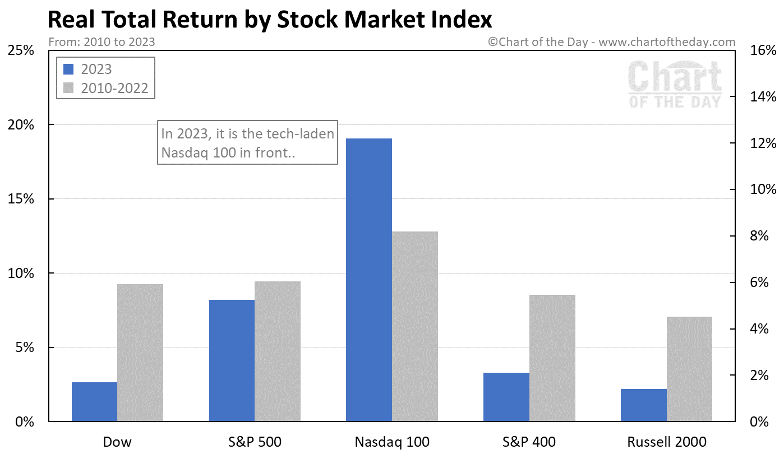
Task: Click the Russell 2000 axis label
Action: point(666,442)
